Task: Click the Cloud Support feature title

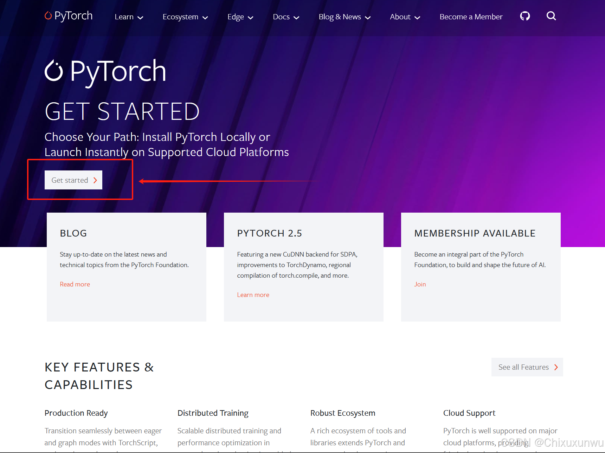Action: tap(469, 413)
